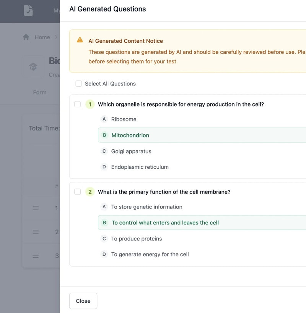Viewport: 306px width, 313px height.
Task: Select option A Ribosome
Action: pos(124,119)
